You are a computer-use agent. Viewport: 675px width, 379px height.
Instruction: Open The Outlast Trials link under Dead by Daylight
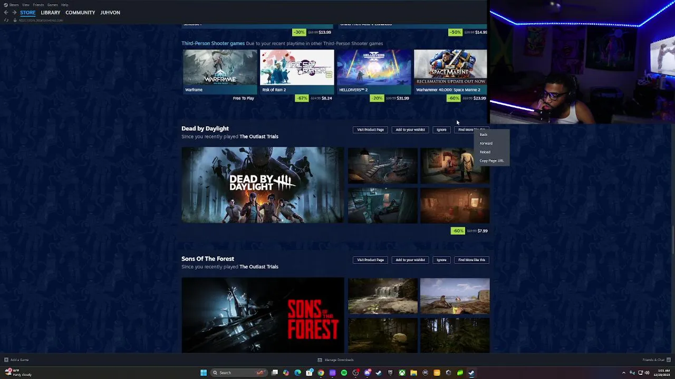coord(259,137)
